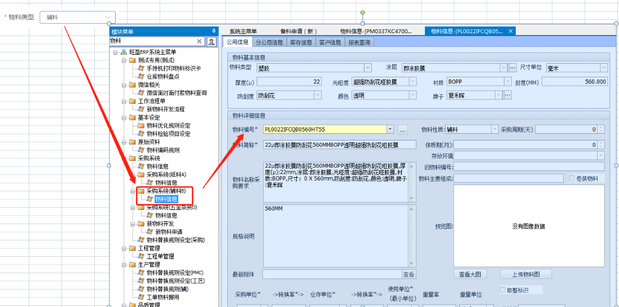
Task: Click the 保质期(月) spinner arrows
Action: coord(601,144)
